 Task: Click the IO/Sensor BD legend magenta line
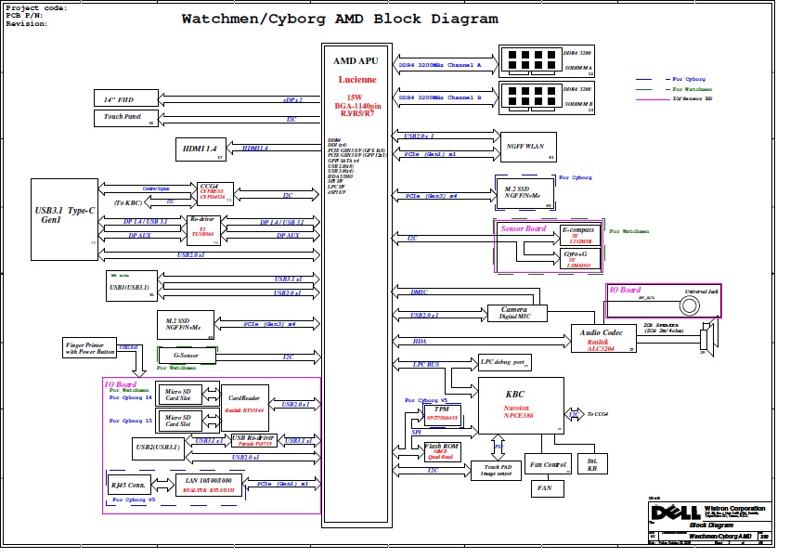point(653,99)
